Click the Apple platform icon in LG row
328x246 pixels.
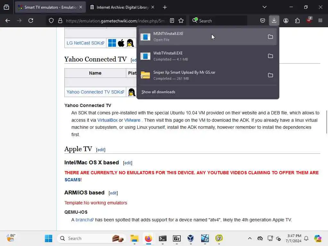121,43
